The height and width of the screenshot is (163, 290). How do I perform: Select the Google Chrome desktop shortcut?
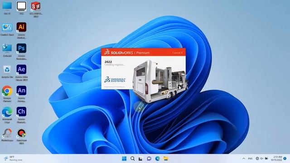coord(7,94)
